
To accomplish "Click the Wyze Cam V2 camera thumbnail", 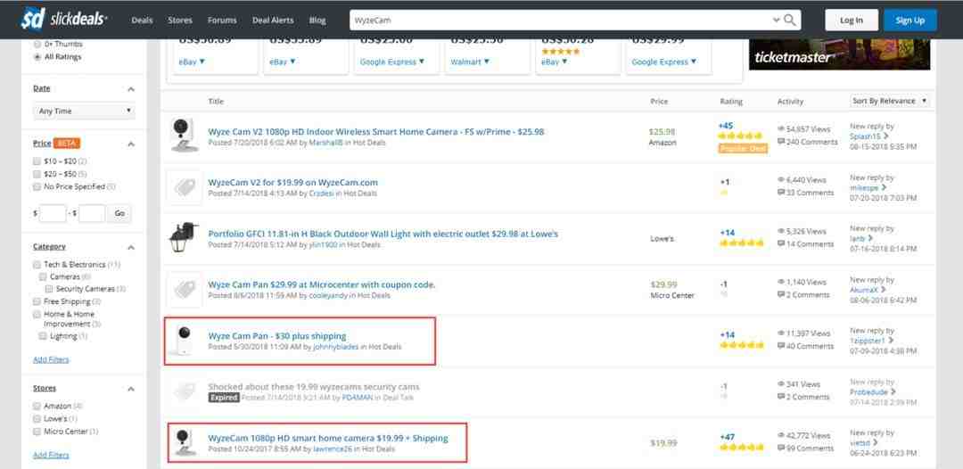I will point(184,136).
